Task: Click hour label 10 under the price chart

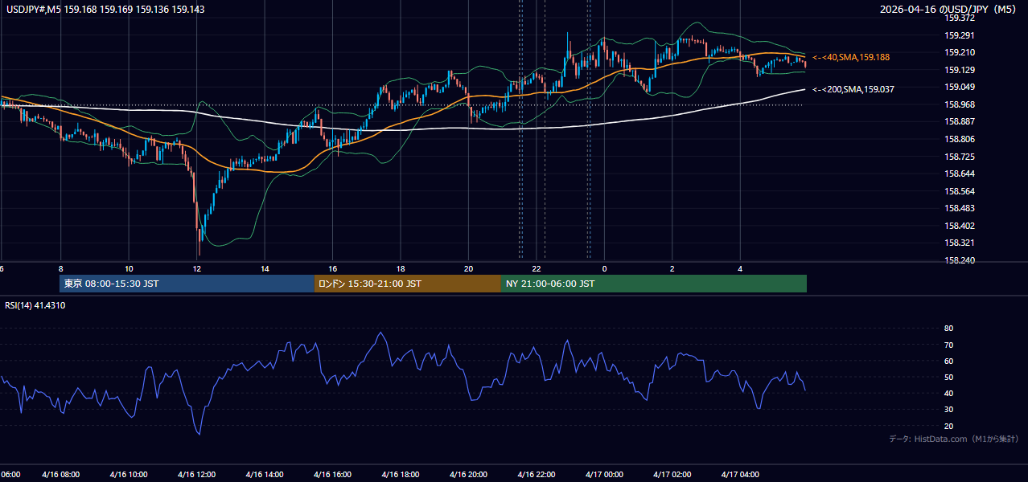Action: [129, 268]
